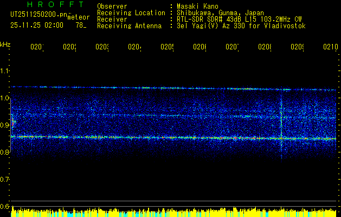Click the 0206 time marker
This screenshot has width=341, height=217.
point(200,47)
